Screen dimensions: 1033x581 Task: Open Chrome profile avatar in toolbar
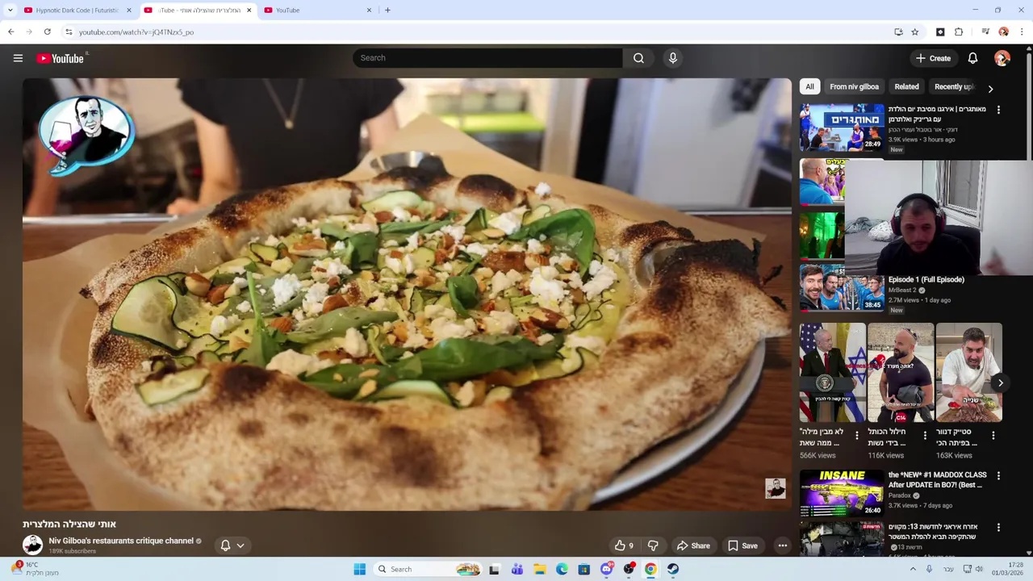1003,32
